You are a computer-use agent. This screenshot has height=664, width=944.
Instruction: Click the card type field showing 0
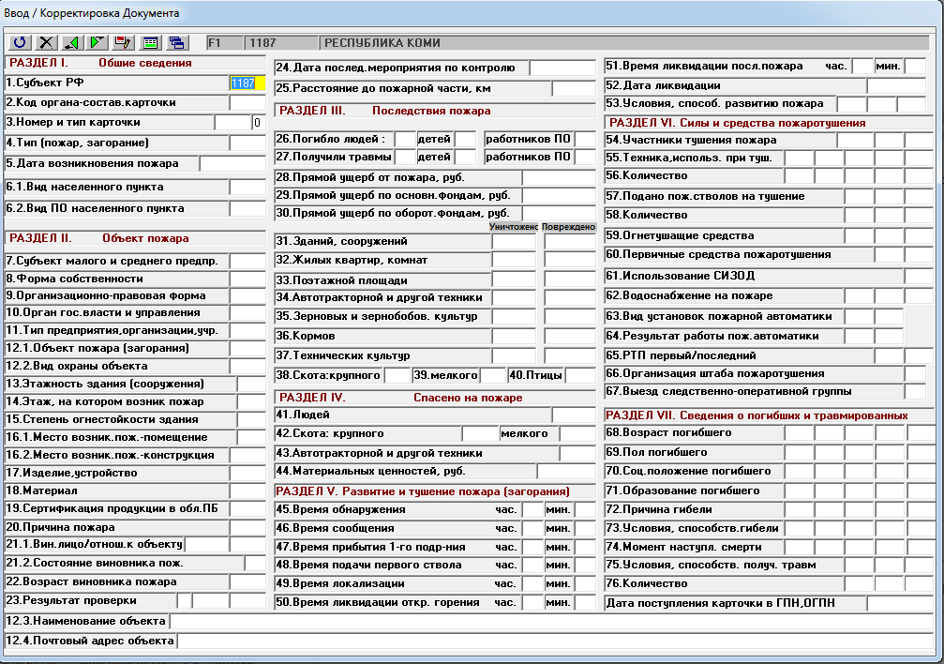click(x=259, y=122)
